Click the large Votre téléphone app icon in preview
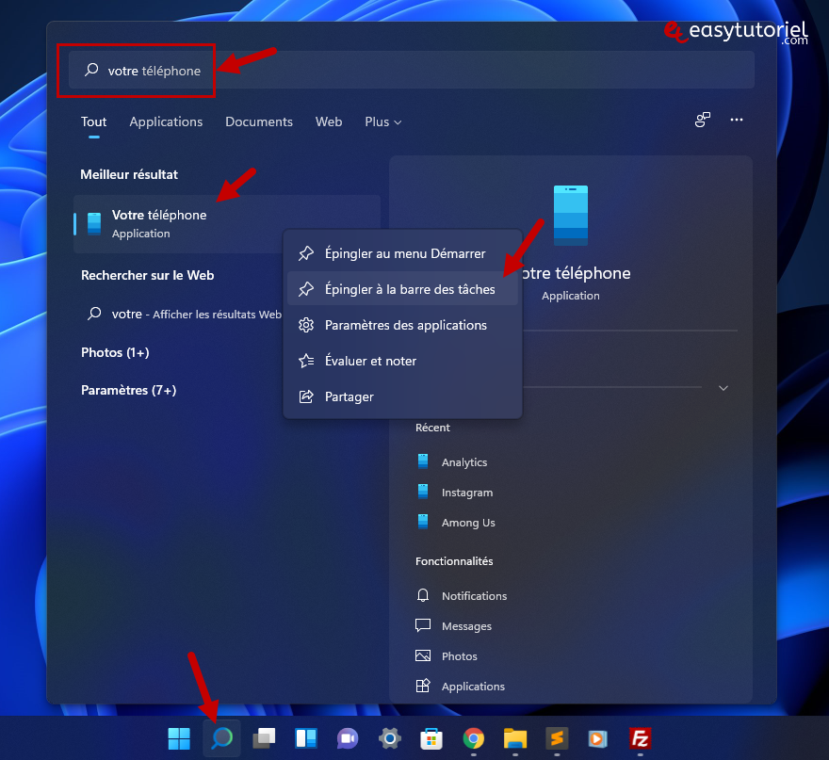This screenshot has width=829, height=760. click(571, 215)
